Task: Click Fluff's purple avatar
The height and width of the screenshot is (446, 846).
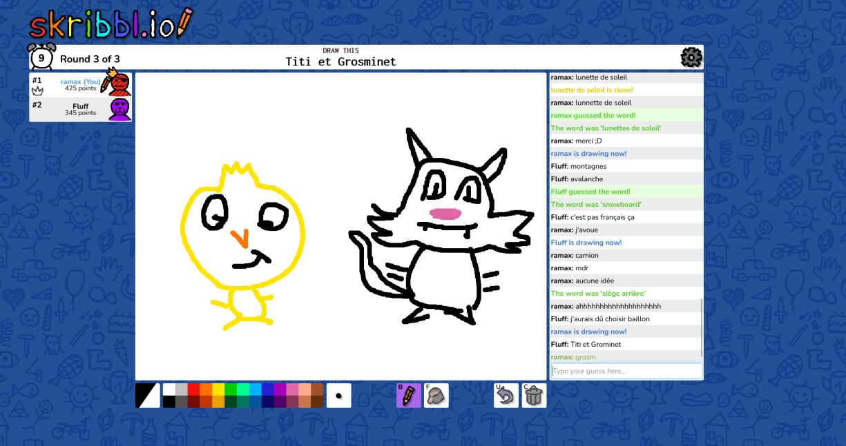Action: click(x=119, y=109)
